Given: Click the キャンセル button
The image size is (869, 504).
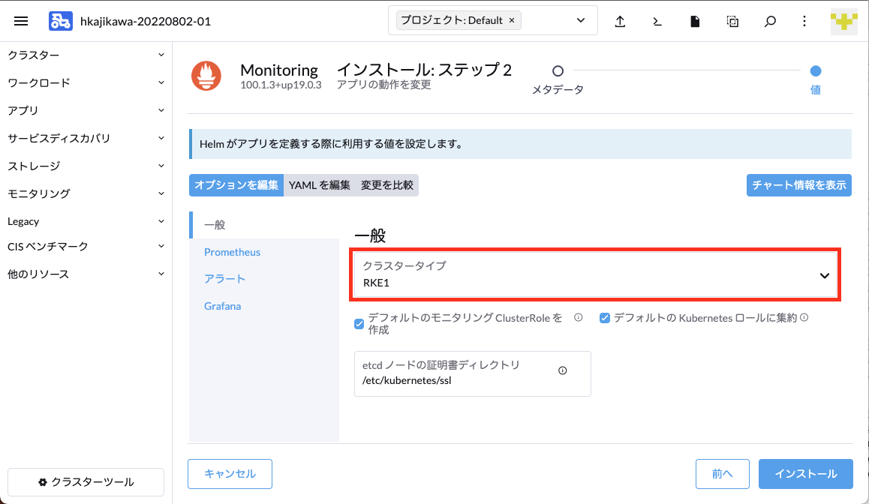Looking at the screenshot, I should pyautogui.click(x=230, y=473).
